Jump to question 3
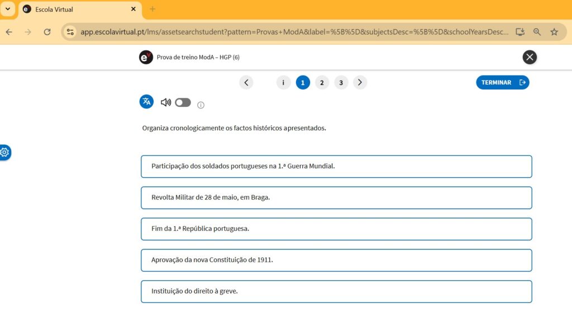This screenshot has width=572, height=331. (x=341, y=83)
